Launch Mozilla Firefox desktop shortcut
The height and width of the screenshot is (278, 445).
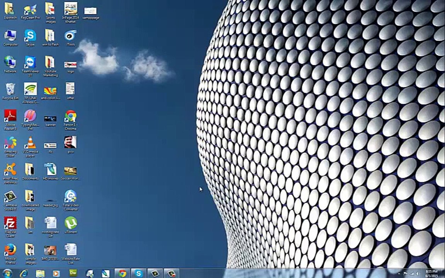(10, 254)
